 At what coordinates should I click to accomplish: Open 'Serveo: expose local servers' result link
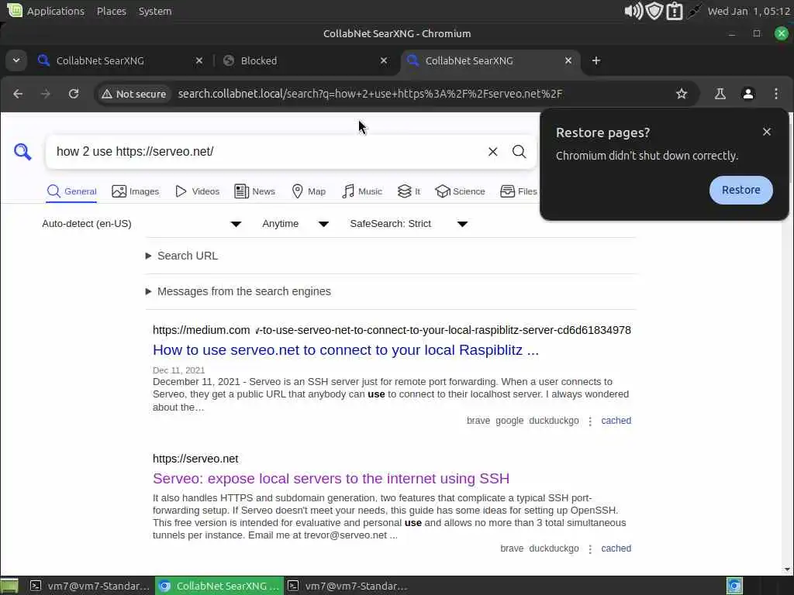[331, 479]
